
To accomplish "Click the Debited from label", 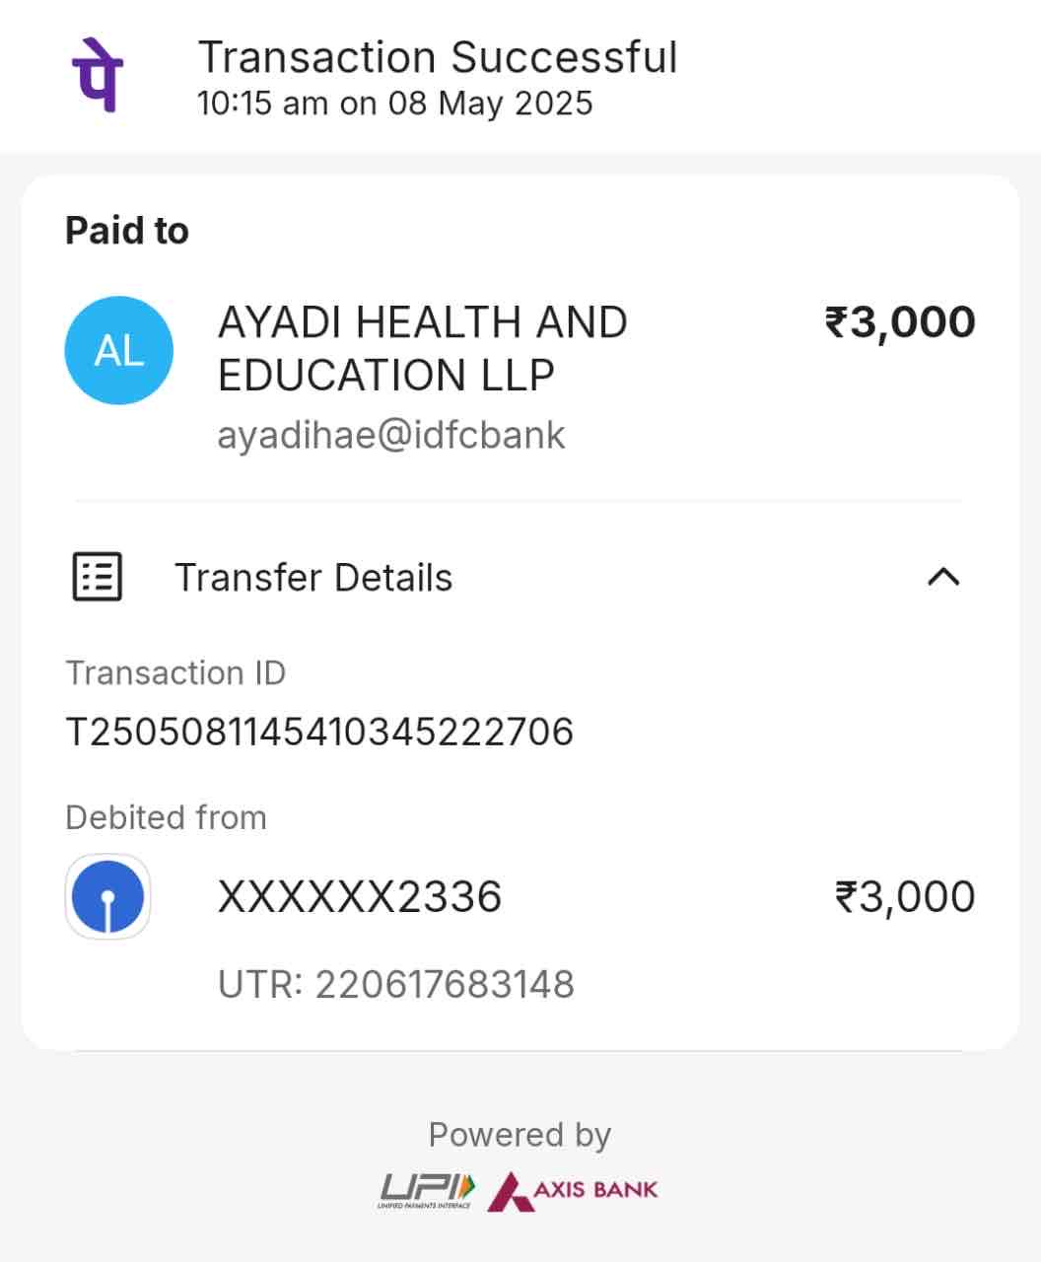I will 166,817.
